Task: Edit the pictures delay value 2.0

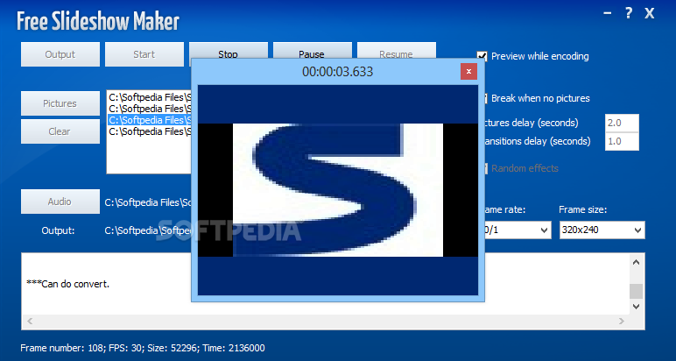Action: click(x=622, y=123)
